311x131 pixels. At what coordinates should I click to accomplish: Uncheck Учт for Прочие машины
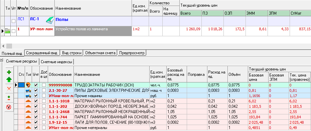[x=36, y=96]
